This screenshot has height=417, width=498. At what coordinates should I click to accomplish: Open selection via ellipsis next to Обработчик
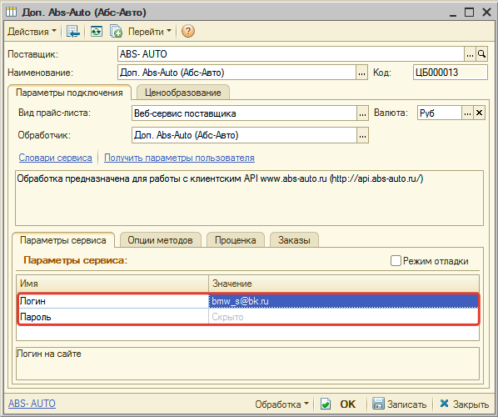pos(362,135)
